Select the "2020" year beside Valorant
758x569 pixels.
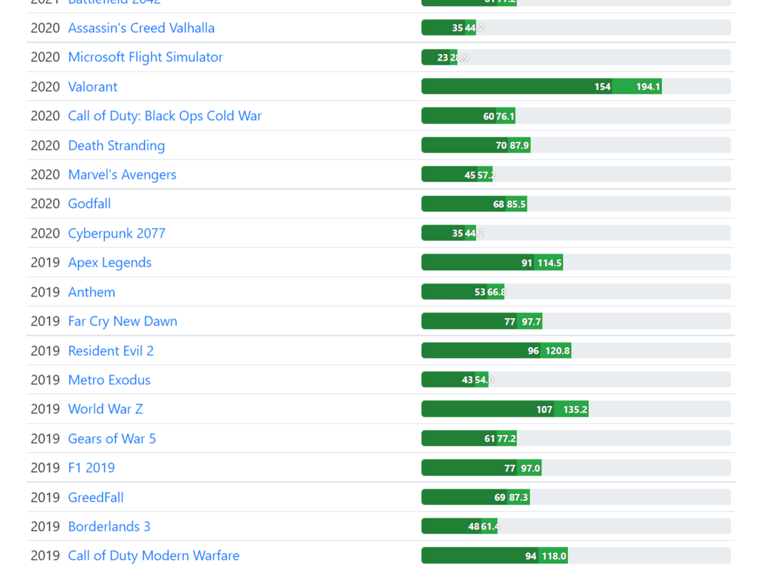click(x=45, y=86)
